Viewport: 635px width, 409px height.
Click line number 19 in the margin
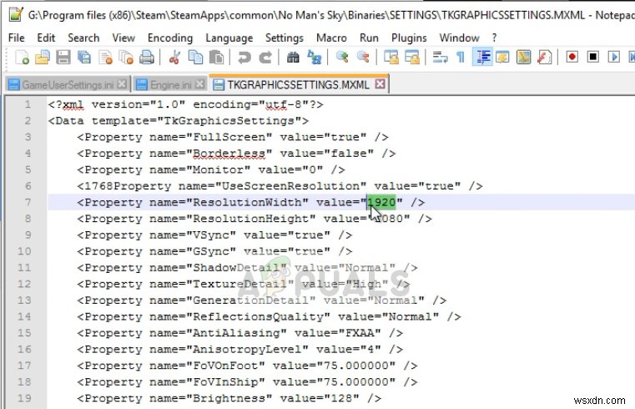tap(24, 398)
